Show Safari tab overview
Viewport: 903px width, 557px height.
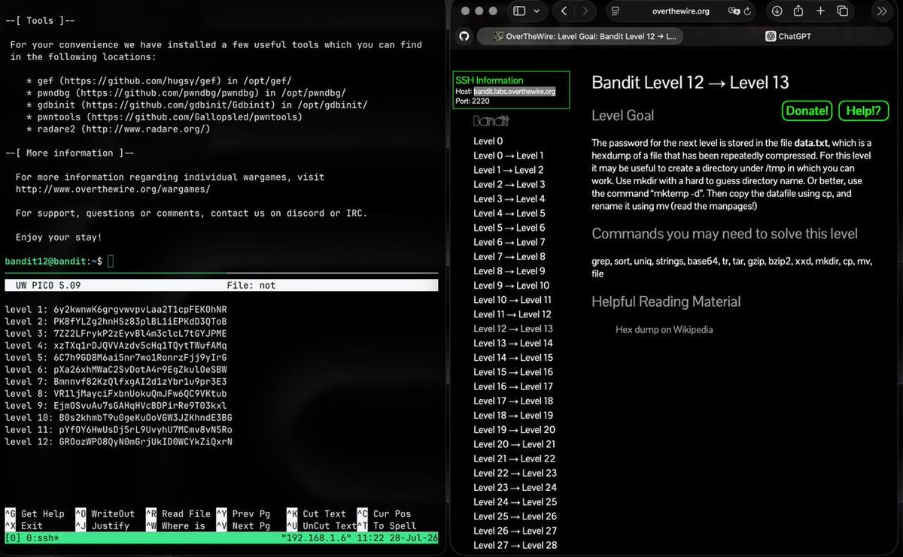[x=842, y=11]
